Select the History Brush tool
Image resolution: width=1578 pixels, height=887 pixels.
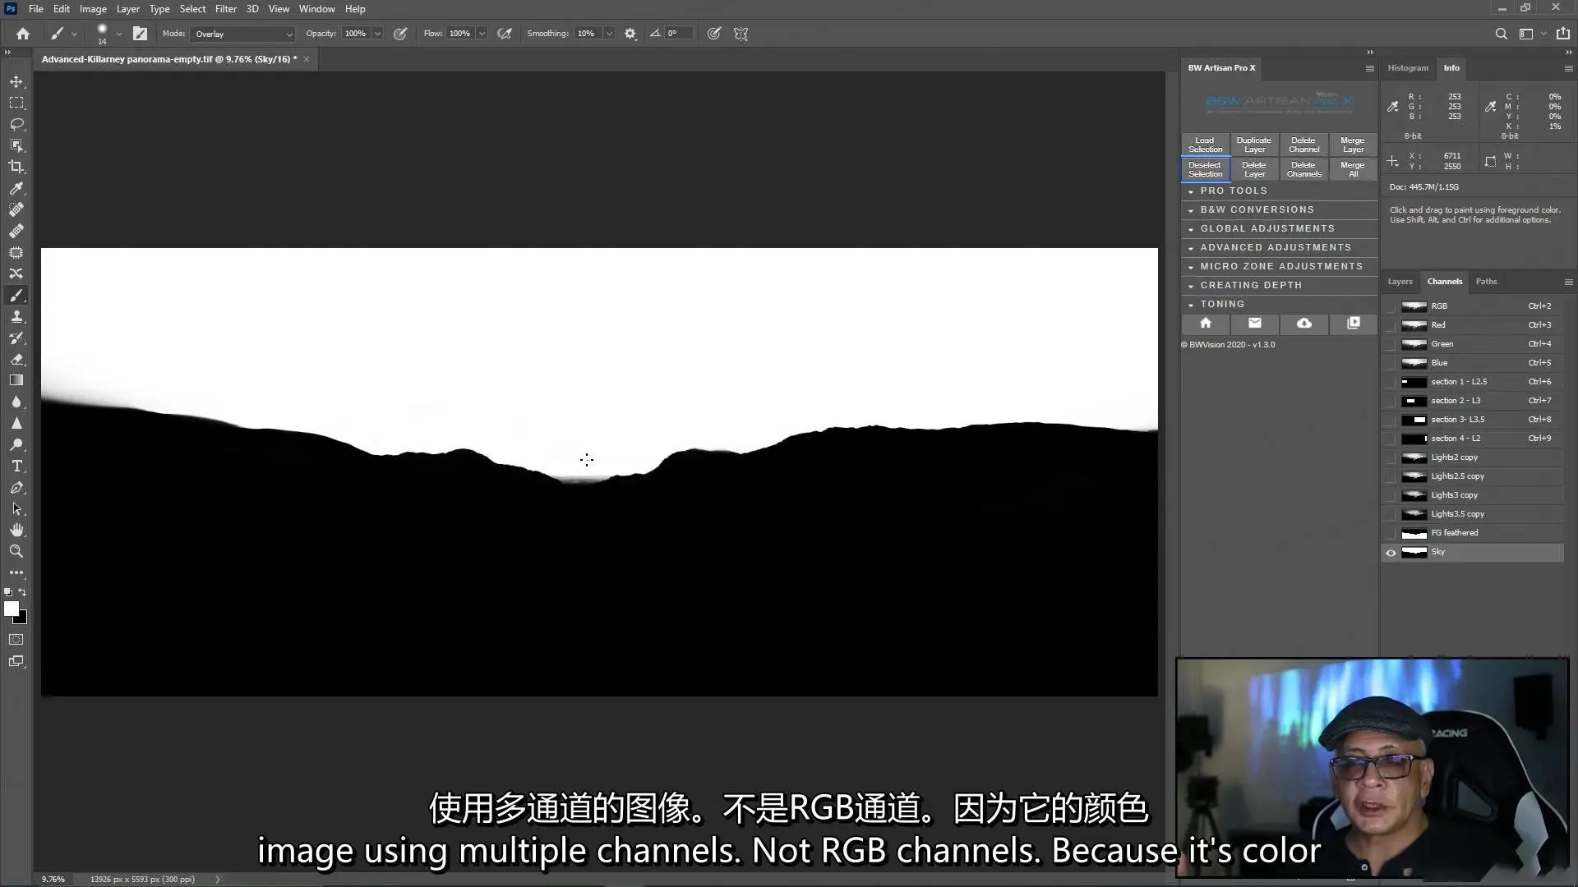coord(16,338)
